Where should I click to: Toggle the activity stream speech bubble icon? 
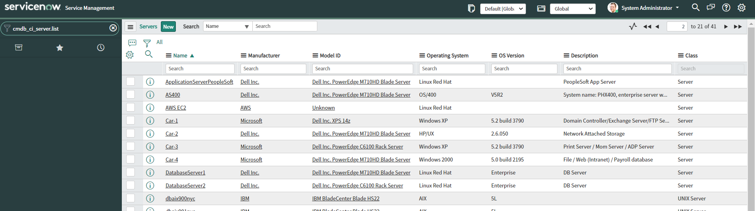(132, 42)
